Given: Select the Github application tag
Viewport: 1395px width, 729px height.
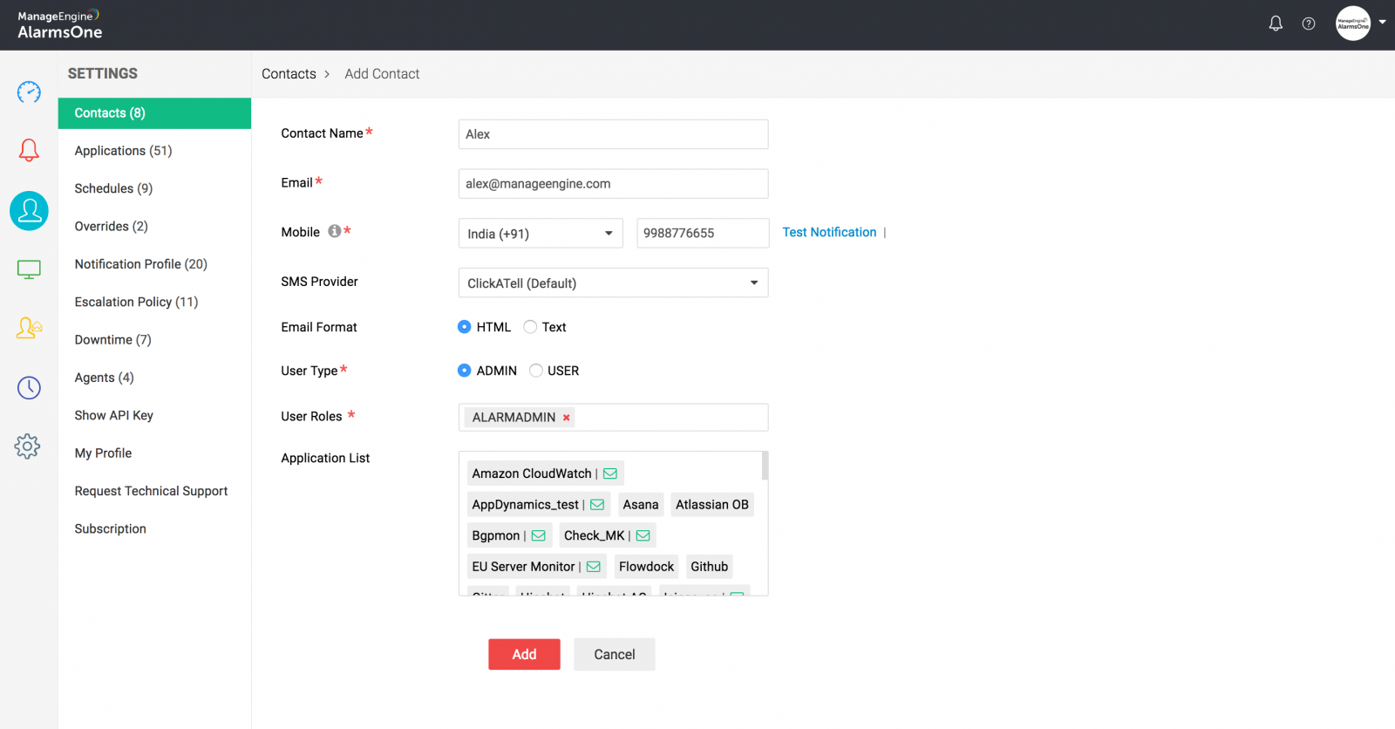Looking at the screenshot, I should 709,567.
